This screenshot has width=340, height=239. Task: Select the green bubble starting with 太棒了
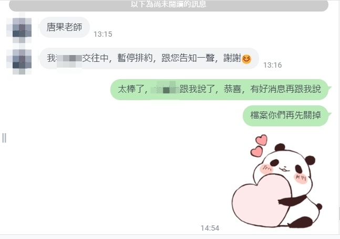tap(219, 89)
